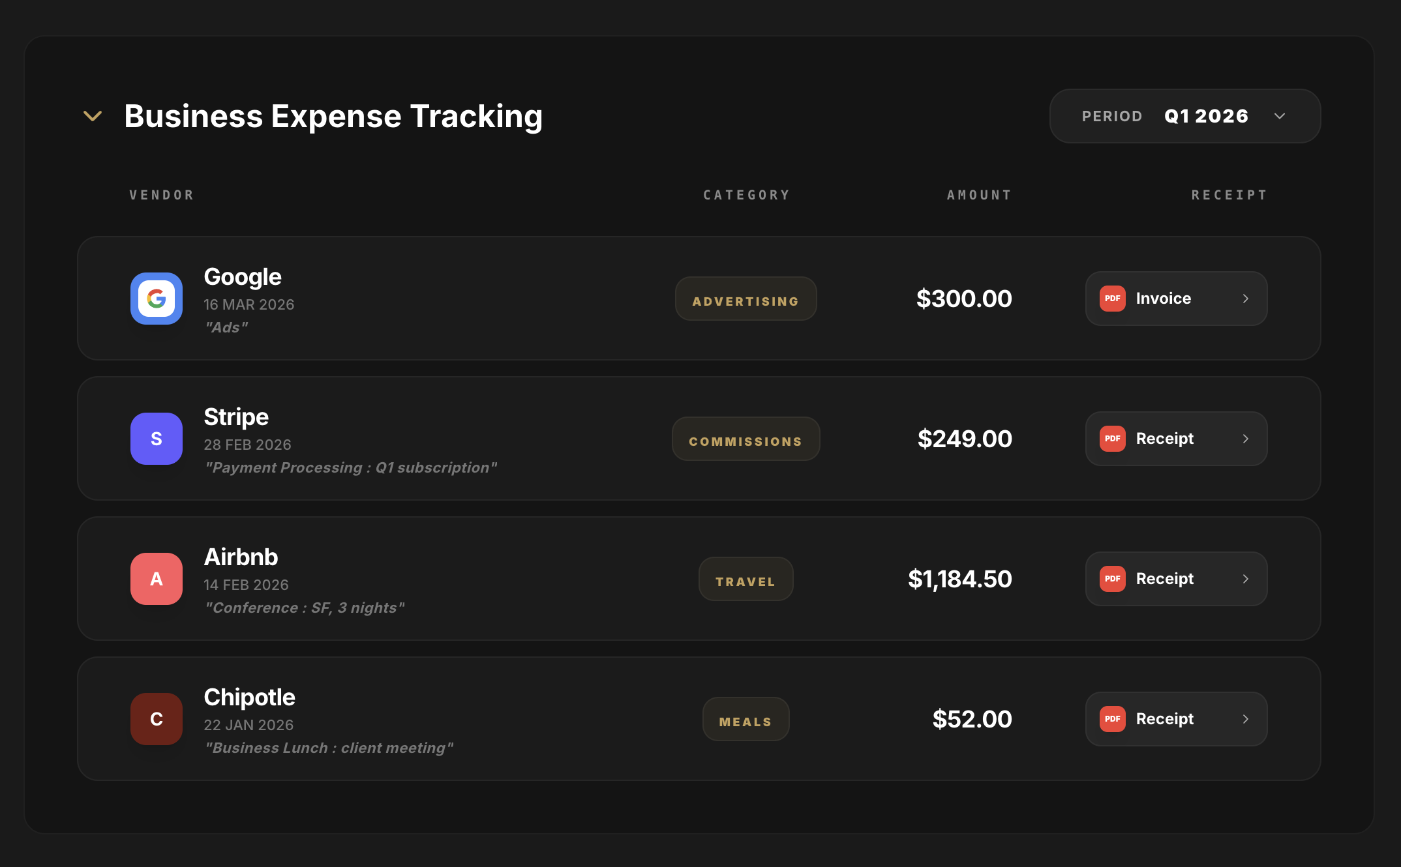Screen dimensions: 1401x867
Task: Click the PDF icon on Chipotle's receipt
Action: click(1113, 719)
